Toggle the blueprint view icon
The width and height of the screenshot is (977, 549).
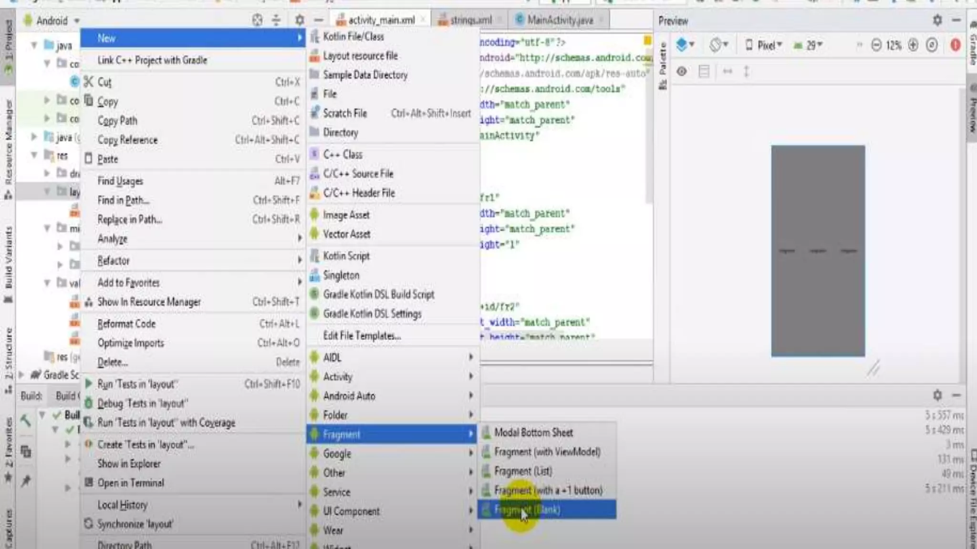(x=704, y=71)
